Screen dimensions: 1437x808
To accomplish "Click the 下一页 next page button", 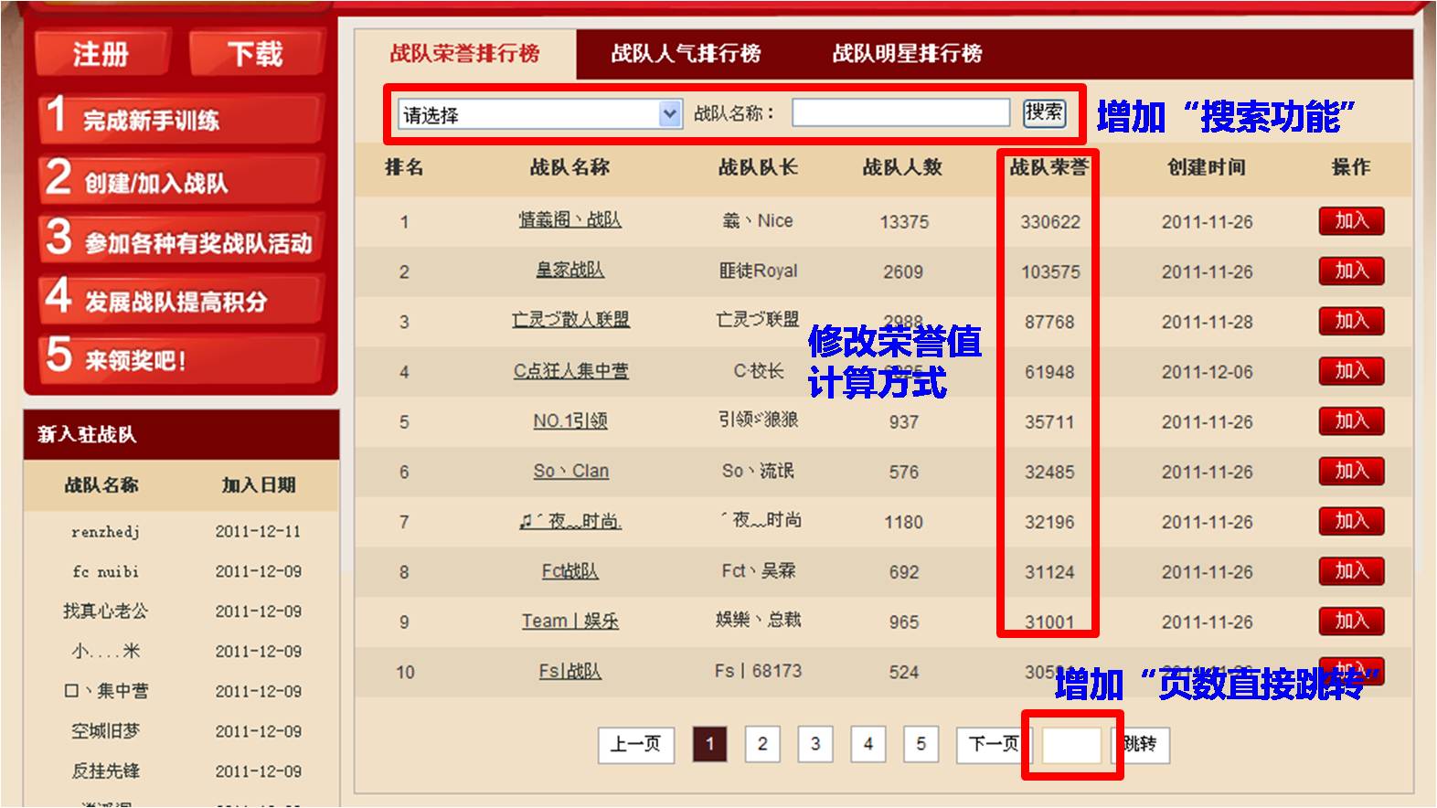I will tap(992, 744).
